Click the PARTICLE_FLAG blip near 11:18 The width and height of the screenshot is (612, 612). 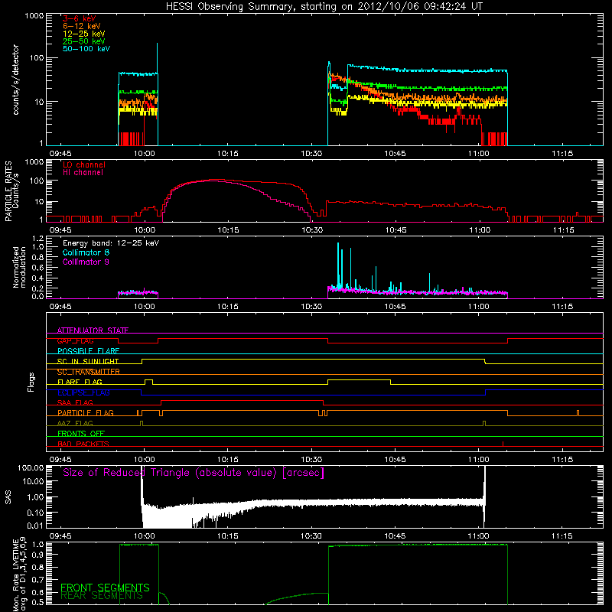(578, 413)
